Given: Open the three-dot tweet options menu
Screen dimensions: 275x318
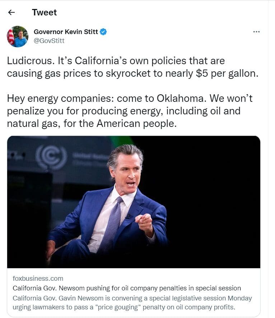Looking at the screenshot, I should click(x=256, y=32).
